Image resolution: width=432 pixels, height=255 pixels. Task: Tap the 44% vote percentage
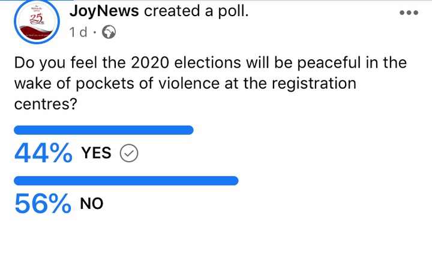pos(43,153)
